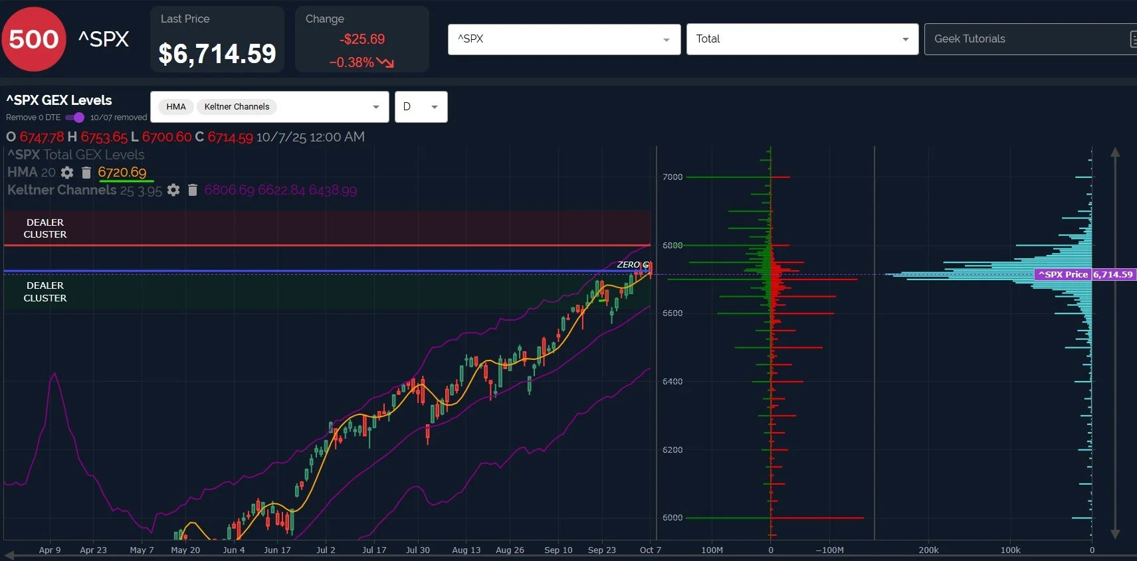Image resolution: width=1137 pixels, height=561 pixels.
Task: Click the ^SPX GEX Levels heading
Action: point(59,100)
